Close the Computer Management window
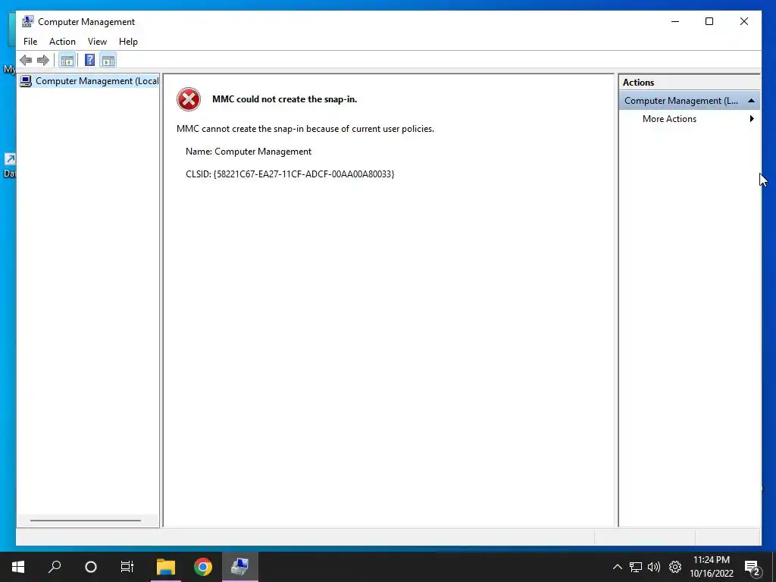The height and width of the screenshot is (582, 776). tap(744, 21)
